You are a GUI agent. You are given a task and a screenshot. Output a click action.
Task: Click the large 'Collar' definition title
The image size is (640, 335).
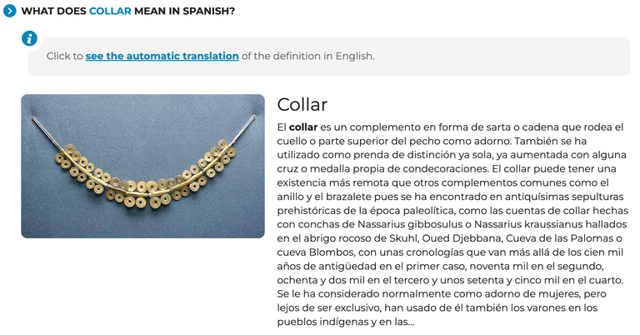(x=302, y=105)
